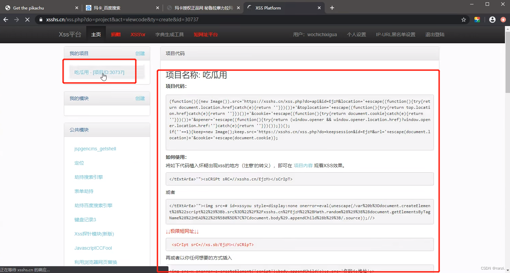Click the 项目名称: 吃瓜用 heading
Image resolution: width=510 pixels, height=273 pixels.
[x=196, y=75]
